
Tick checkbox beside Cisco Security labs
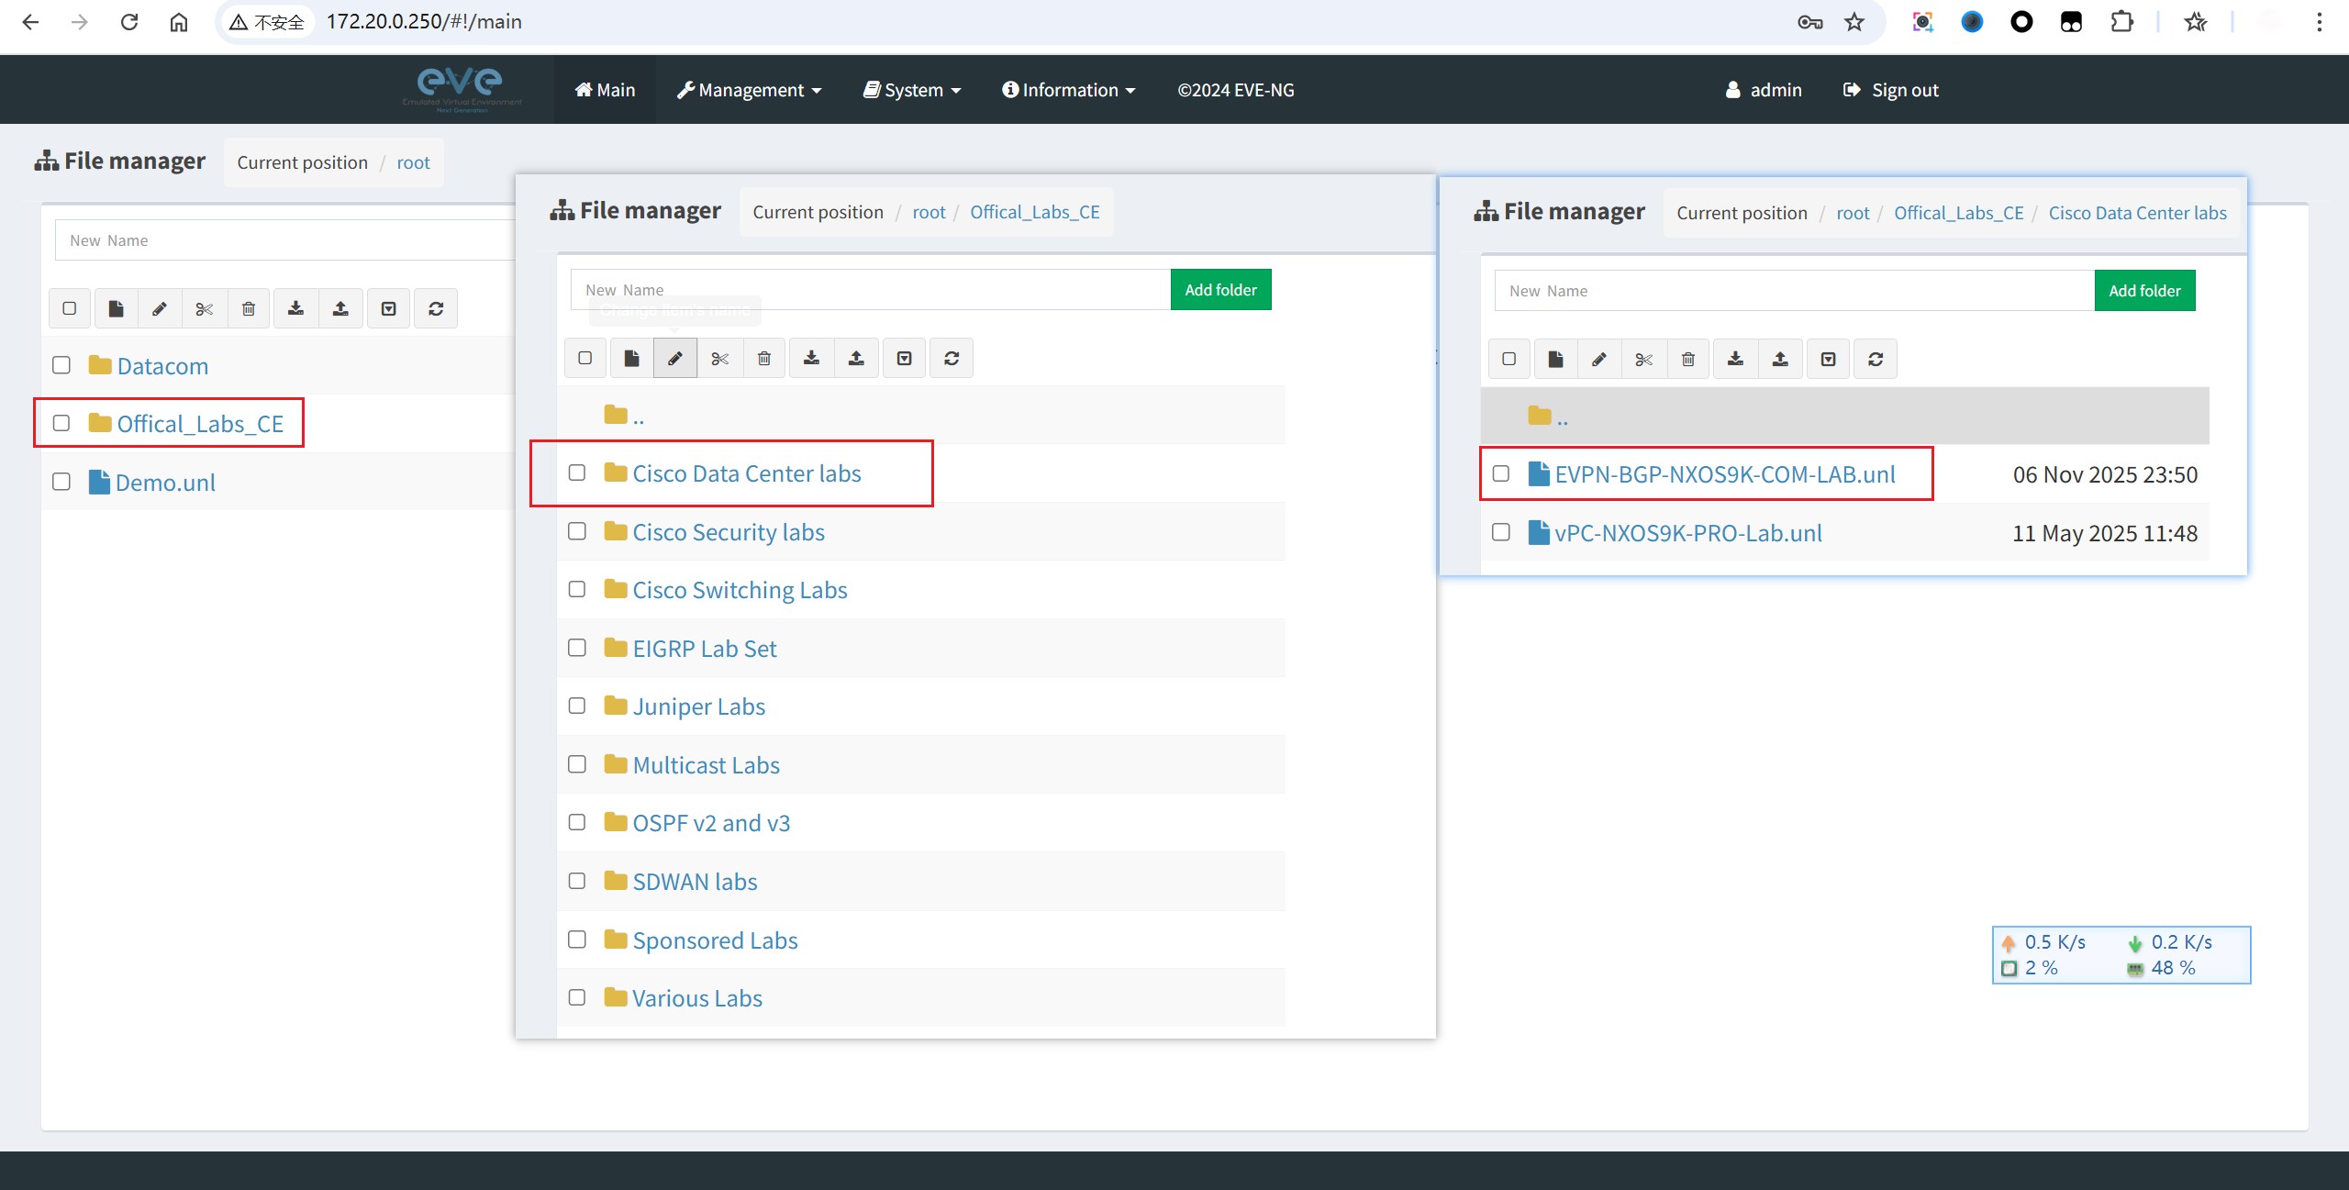[577, 531]
